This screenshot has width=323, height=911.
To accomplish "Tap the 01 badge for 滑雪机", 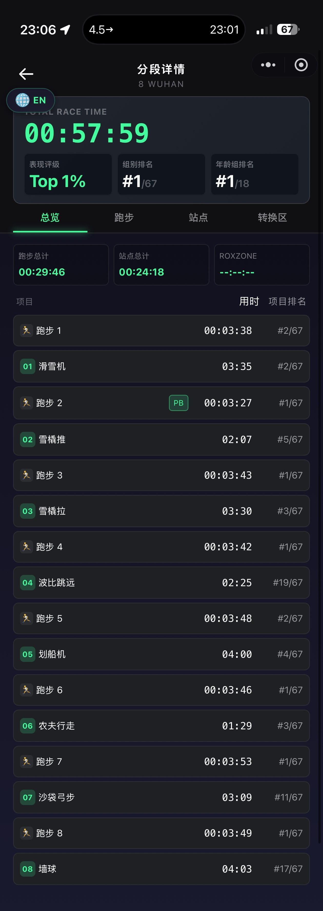I will 28,366.
